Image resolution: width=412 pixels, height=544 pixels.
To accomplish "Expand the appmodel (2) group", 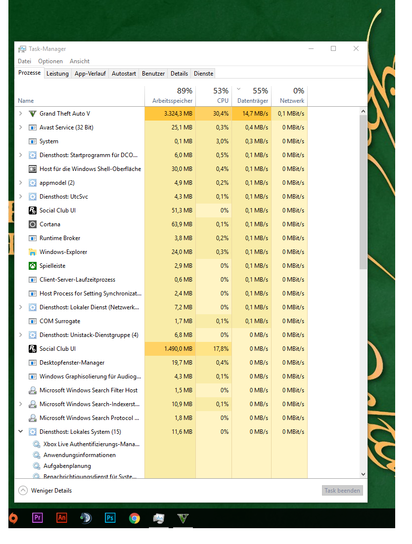I will click(x=20, y=183).
